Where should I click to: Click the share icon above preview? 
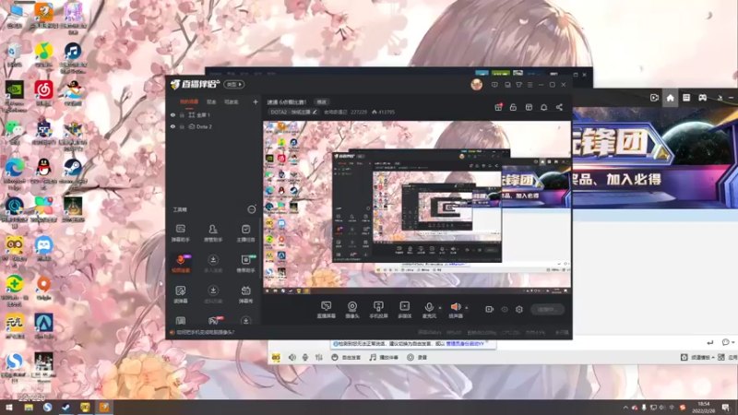(559, 107)
